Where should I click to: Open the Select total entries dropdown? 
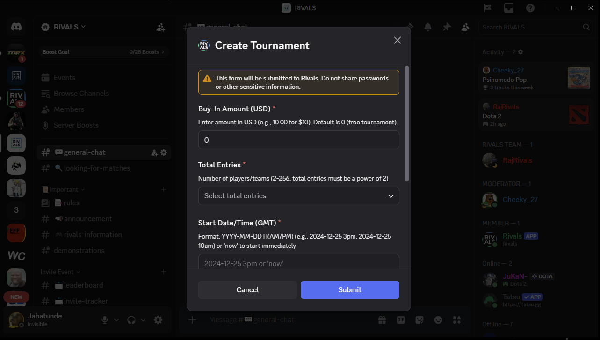pos(298,196)
